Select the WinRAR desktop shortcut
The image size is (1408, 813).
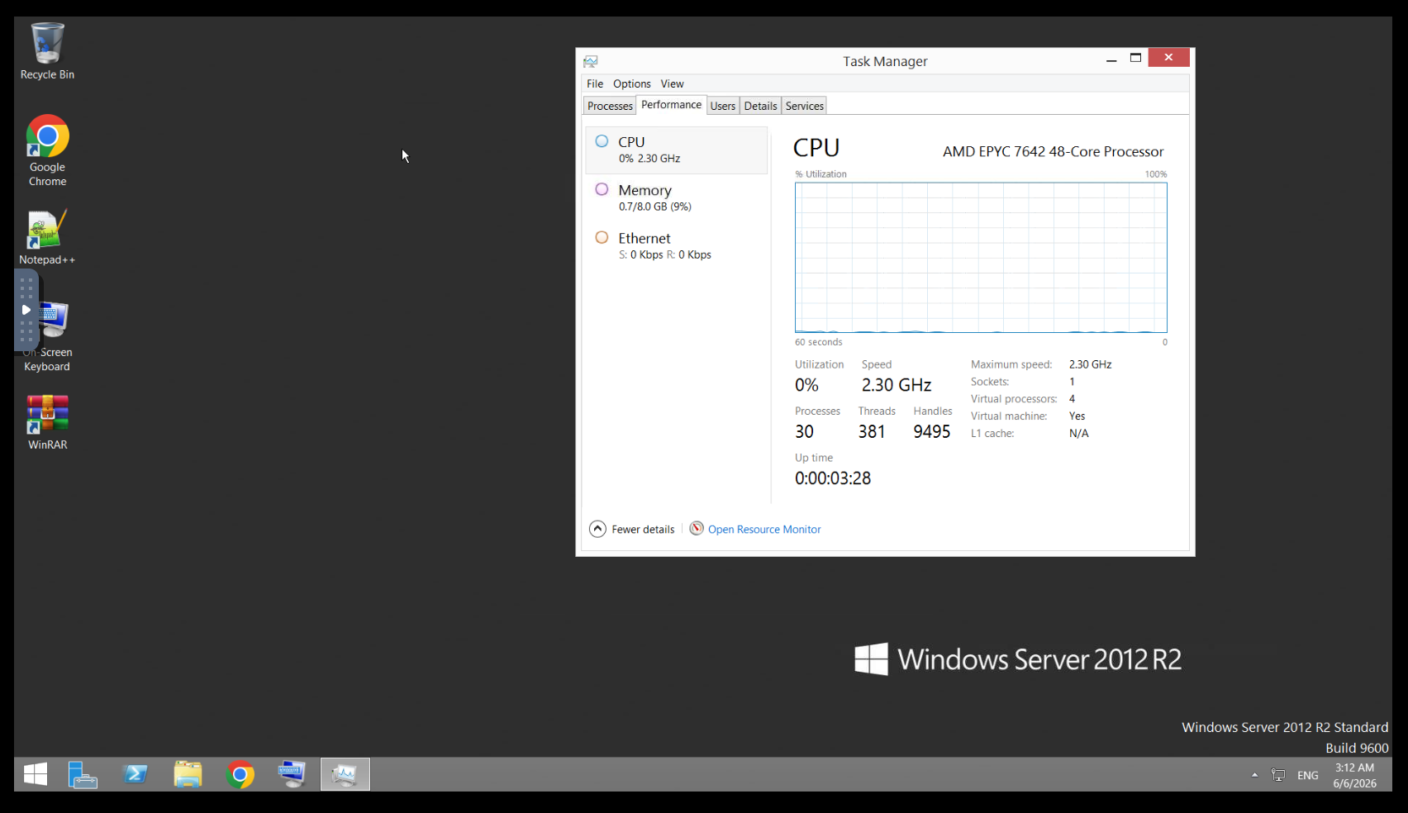(47, 422)
